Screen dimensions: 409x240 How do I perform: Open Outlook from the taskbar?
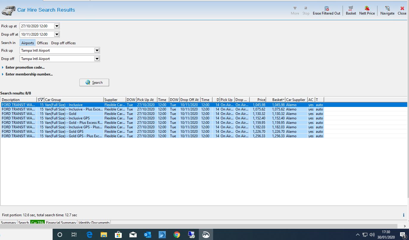coord(147,235)
